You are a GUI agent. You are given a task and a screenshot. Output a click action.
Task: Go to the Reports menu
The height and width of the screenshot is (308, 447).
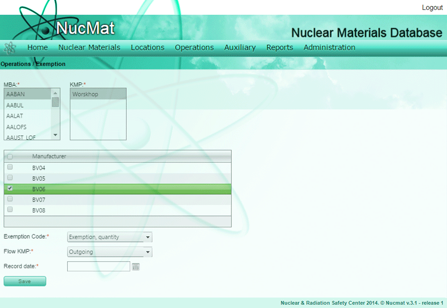coord(279,47)
